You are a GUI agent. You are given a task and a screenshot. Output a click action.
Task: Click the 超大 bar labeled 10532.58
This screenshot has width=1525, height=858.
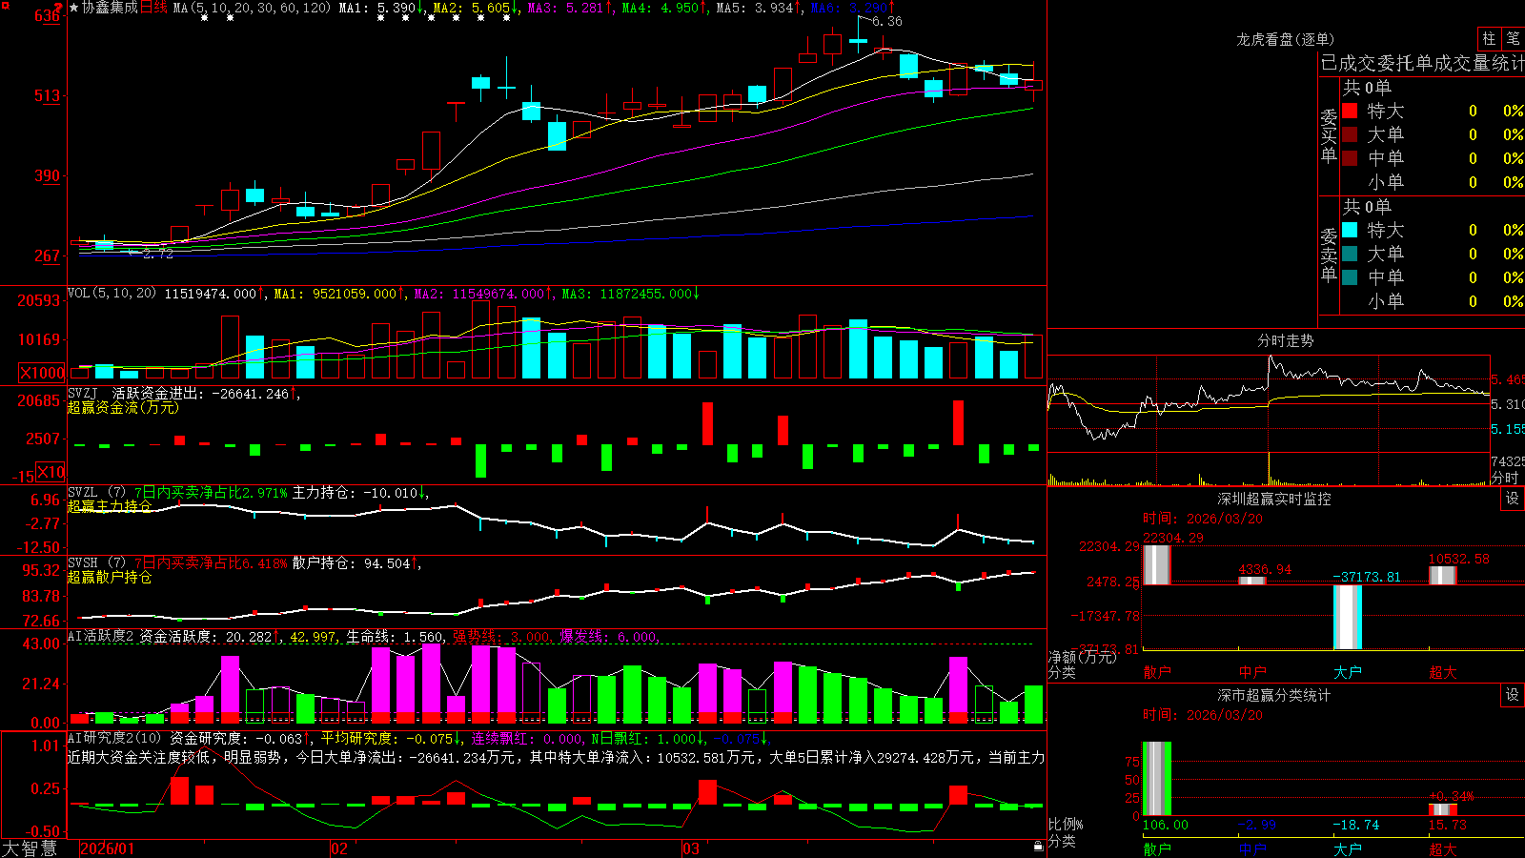point(1443,575)
